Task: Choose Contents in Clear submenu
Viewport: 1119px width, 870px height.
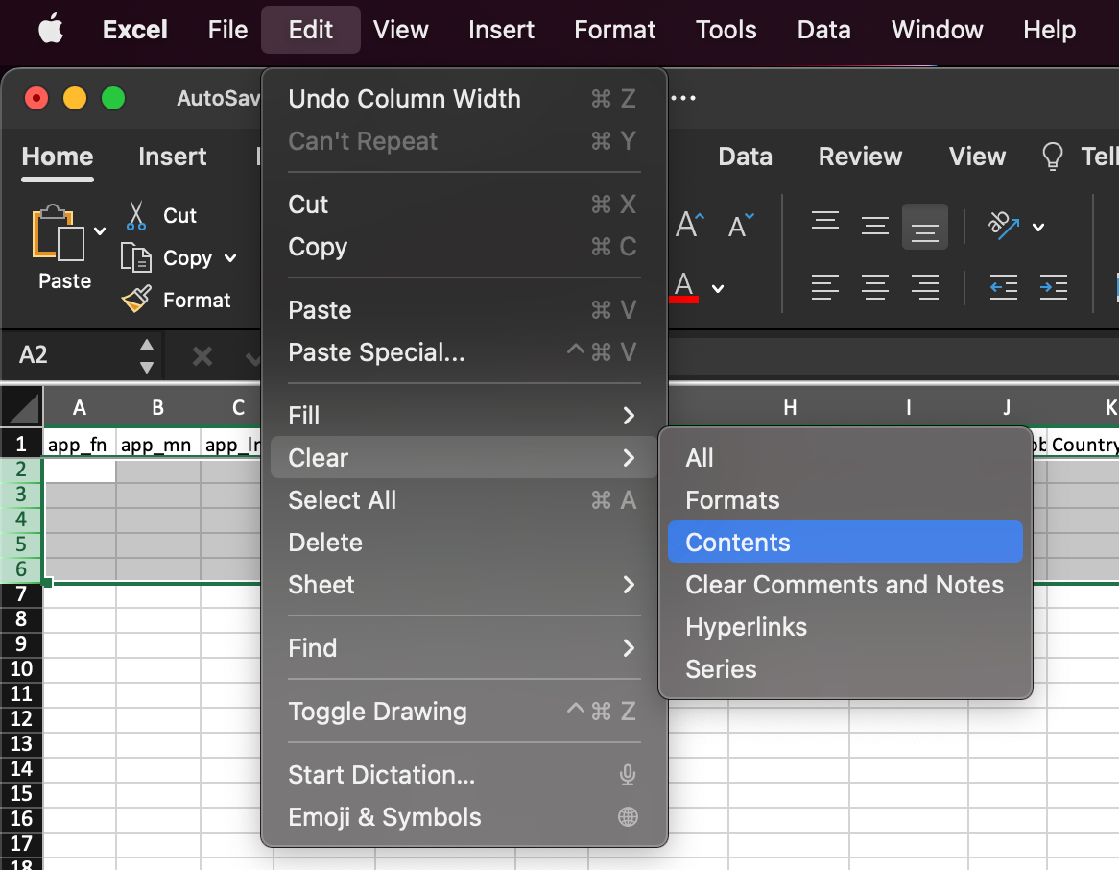Action: coord(845,543)
